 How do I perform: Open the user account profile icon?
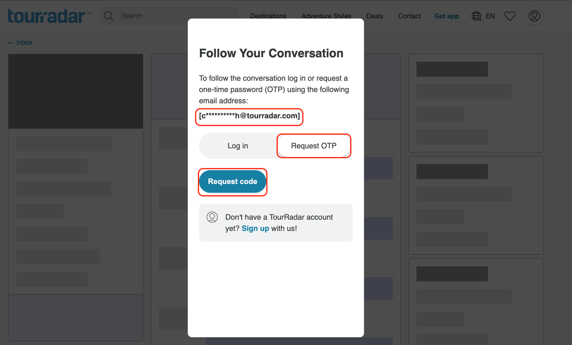pyautogui.click(x=534, y=16)
